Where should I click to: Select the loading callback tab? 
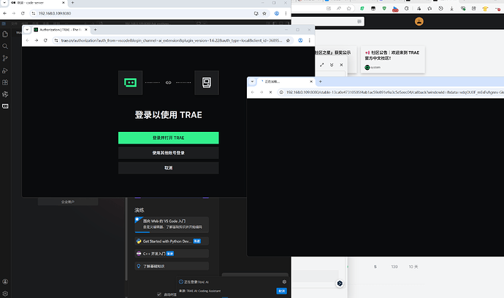pyautogui.click(x=287, y=82)
